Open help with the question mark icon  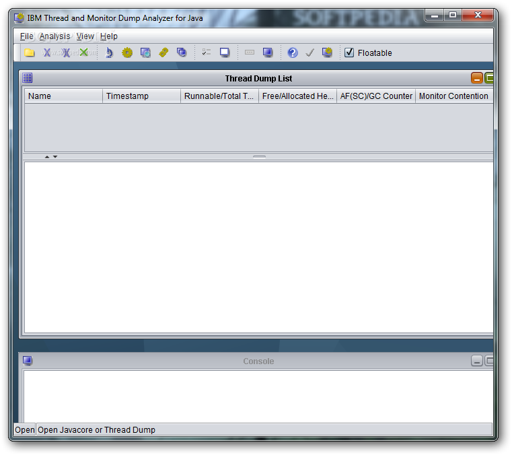click(293, 53)
